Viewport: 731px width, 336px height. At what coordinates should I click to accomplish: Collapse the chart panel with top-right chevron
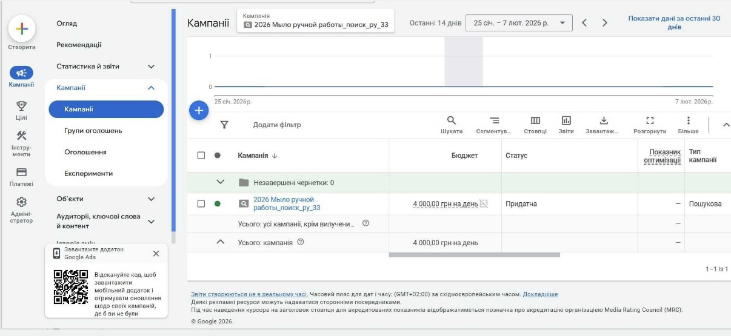(x=726, y=125)
